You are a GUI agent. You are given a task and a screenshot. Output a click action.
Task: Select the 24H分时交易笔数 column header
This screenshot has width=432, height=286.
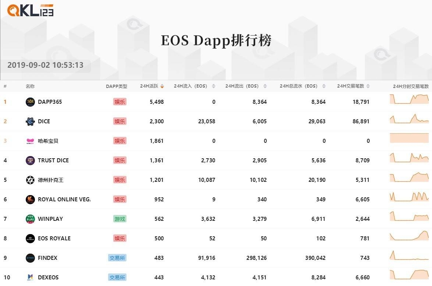(411, 86)
